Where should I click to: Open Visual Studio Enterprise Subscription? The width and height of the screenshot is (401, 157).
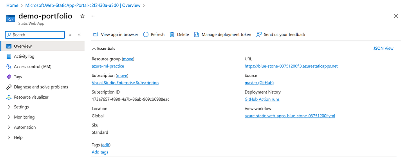tap(125, 83)
